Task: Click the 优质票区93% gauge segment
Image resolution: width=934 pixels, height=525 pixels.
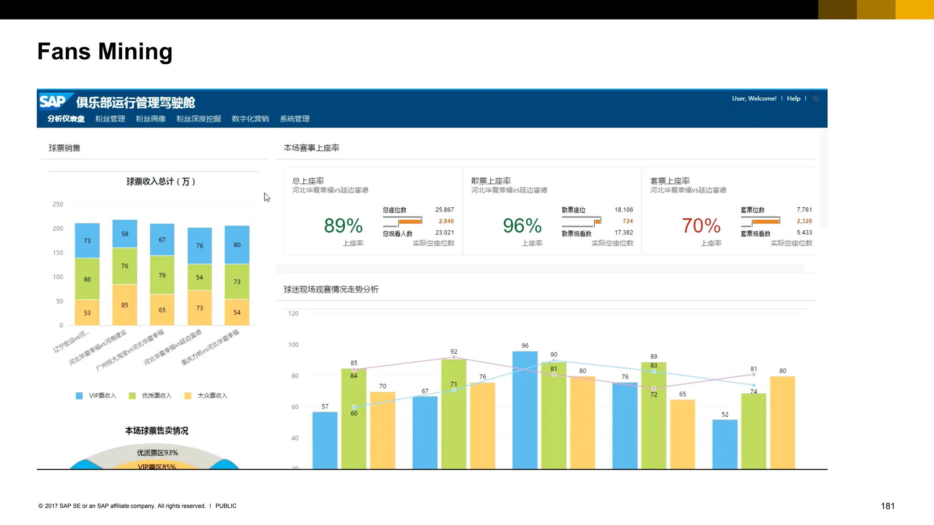Action: pos(157,453)
